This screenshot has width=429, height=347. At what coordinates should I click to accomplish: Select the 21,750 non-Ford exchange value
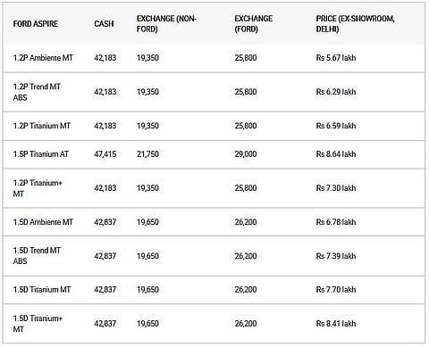click(147, 154)
